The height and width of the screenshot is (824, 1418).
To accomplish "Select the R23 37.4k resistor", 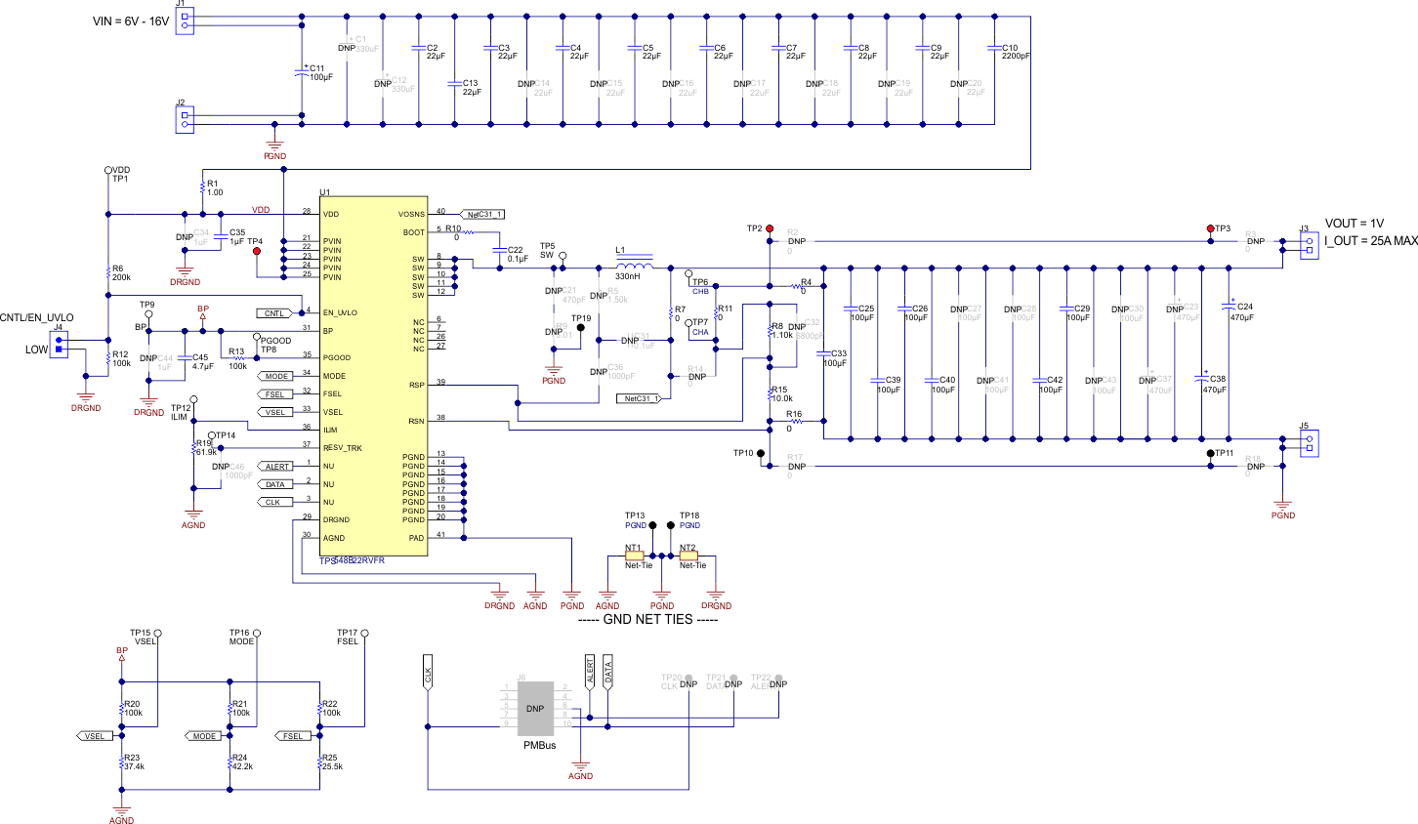I will tap(122, 762).
